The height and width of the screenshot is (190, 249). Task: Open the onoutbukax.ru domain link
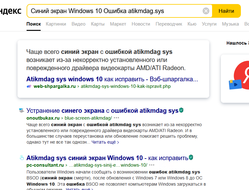(43, 118)
